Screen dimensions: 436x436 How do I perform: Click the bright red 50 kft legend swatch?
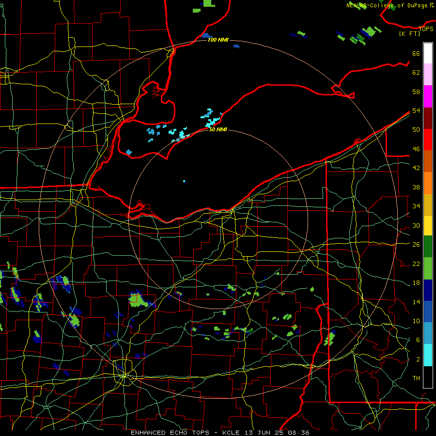tap(428, 140)
